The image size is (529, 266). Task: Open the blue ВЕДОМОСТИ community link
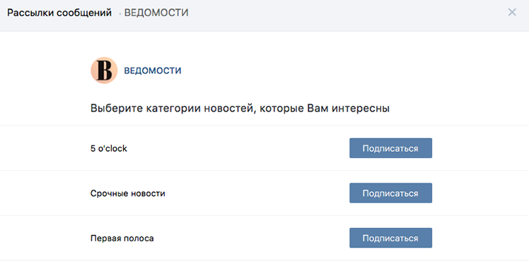(153, 71)
